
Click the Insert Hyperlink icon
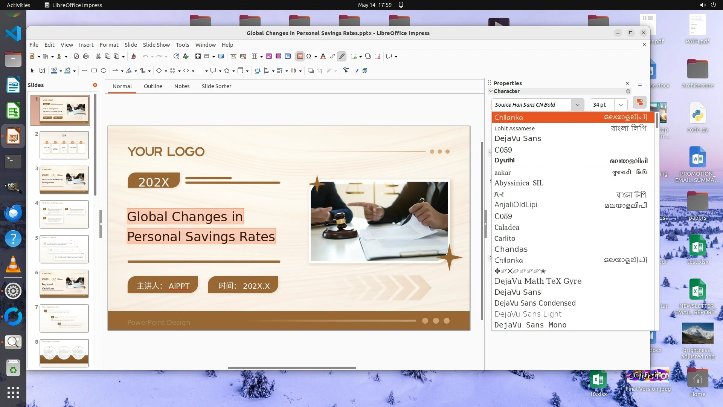click(333, 57)
